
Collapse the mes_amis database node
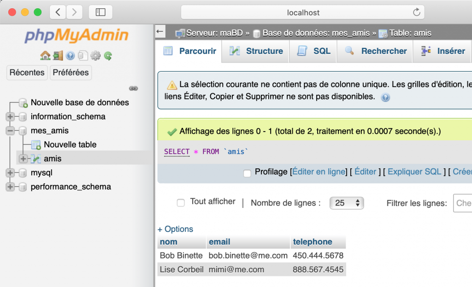pos(10,131)
